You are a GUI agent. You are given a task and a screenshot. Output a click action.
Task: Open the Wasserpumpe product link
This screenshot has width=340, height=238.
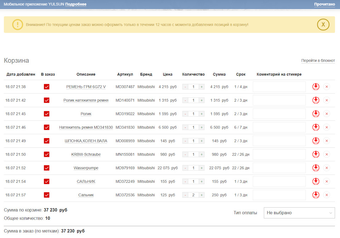(86, 168)
